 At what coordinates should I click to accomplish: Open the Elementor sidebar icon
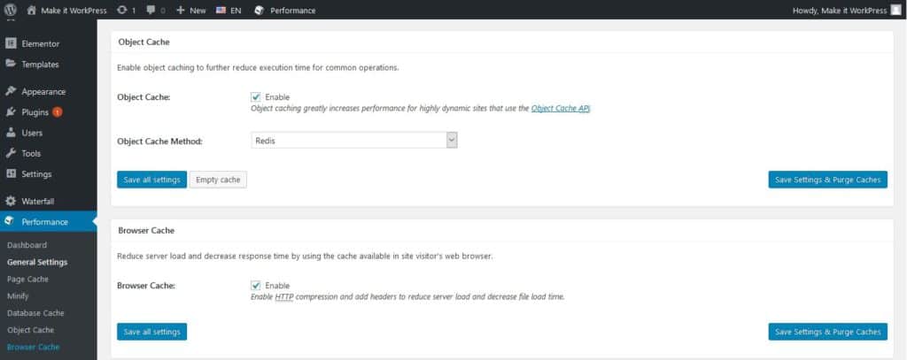(x=11, y=43)
